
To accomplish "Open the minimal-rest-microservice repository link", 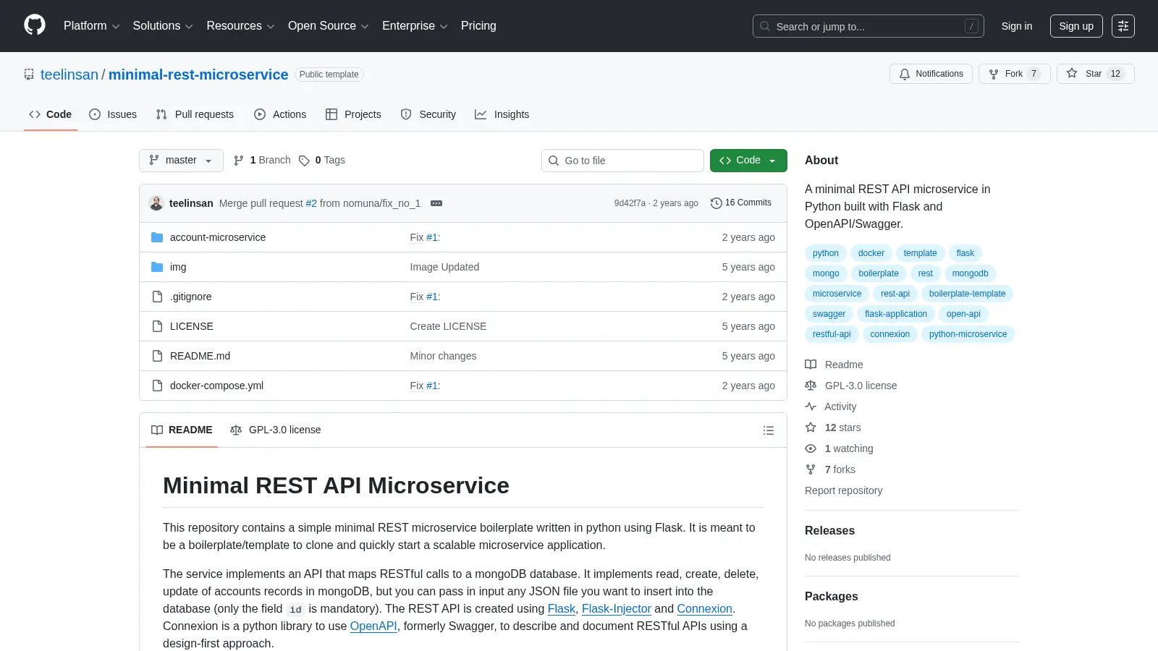I will (x=198, y=75).
